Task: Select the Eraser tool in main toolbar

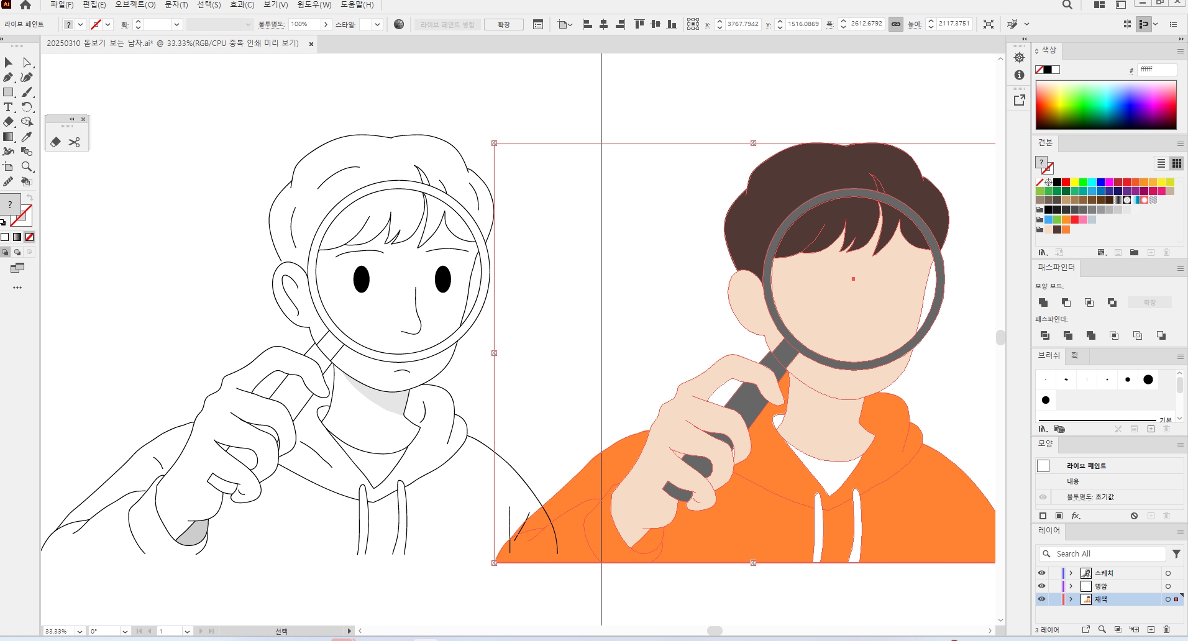Action: point(8,122)
